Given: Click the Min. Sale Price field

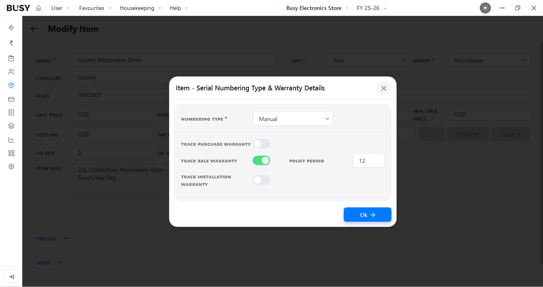Looking at the screenshot, I should [x=490, y=114].
